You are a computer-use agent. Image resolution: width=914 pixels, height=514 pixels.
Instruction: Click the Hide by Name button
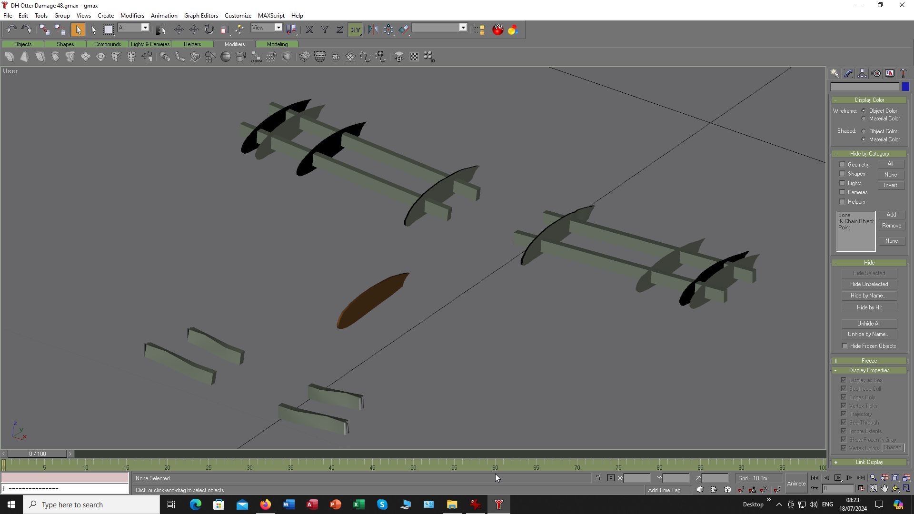869,296
